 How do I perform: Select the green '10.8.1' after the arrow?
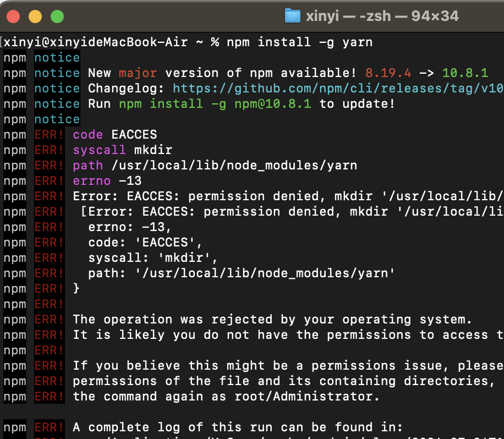[x=465, y=73]
